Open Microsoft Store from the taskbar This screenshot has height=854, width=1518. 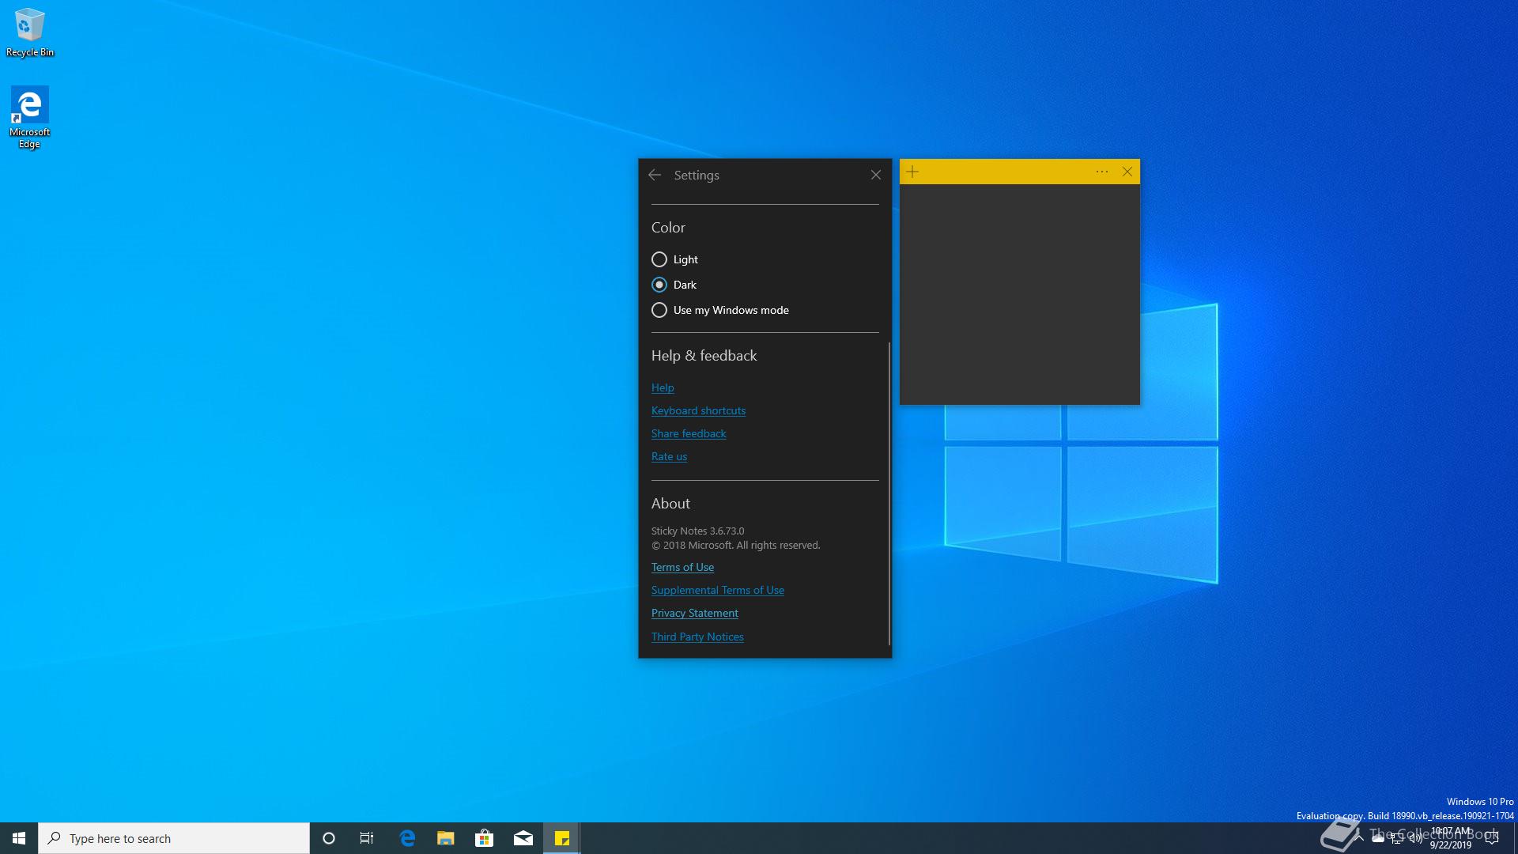[484, 838]
